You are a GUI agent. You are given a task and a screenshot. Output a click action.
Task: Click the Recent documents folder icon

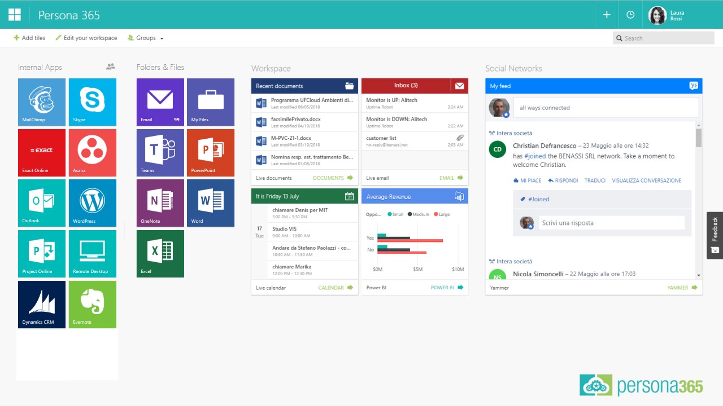(x=349, y=86)
